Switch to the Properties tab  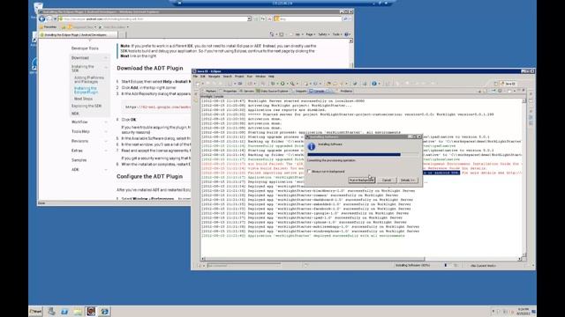point(228,92)
